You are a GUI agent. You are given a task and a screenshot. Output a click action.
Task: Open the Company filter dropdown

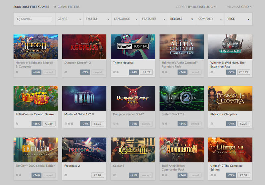point(210,19)
